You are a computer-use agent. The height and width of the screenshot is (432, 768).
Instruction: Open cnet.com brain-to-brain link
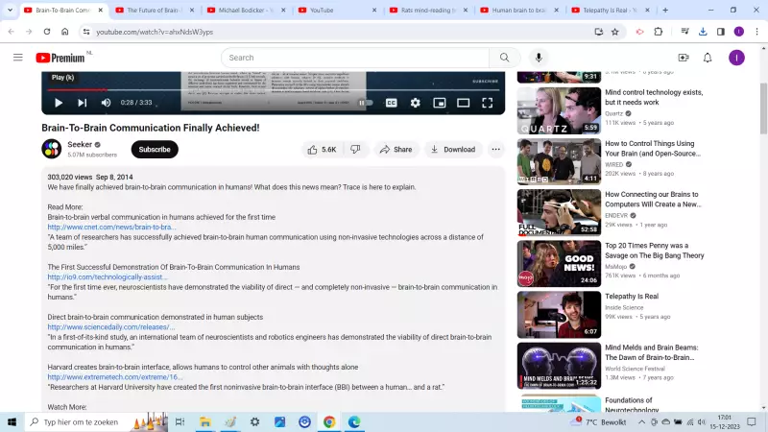pos(111,228)
